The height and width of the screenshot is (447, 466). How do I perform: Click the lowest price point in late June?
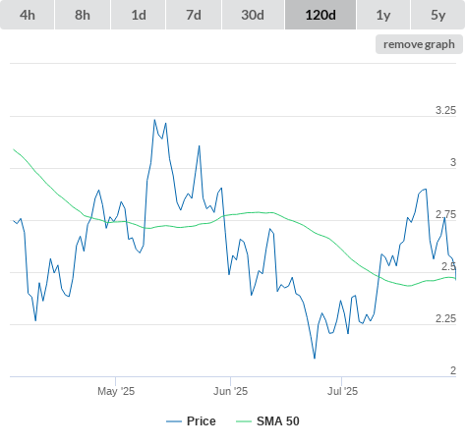pos(315,358)
